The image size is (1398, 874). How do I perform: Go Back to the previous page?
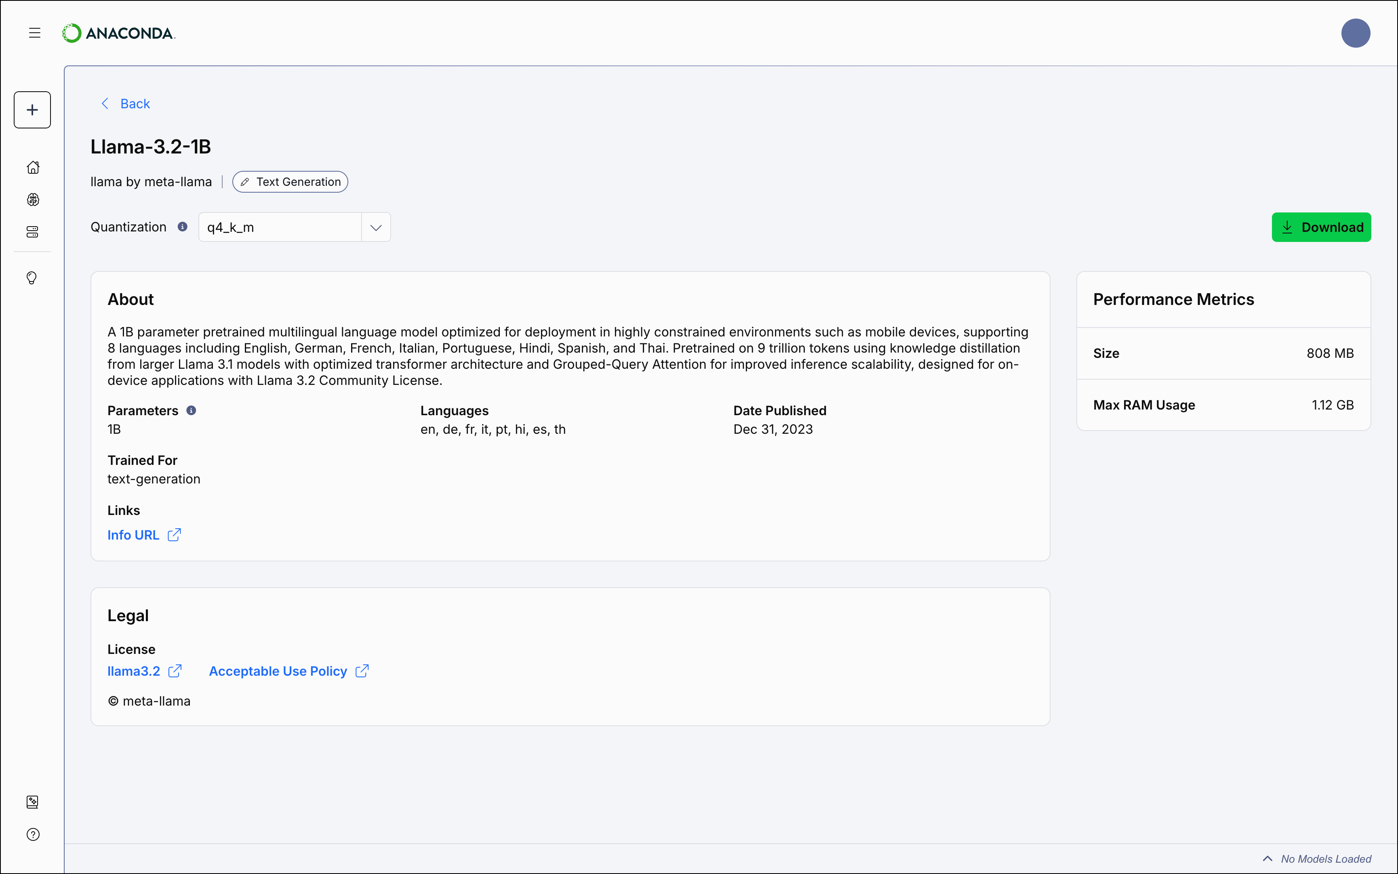coord(126,103)
